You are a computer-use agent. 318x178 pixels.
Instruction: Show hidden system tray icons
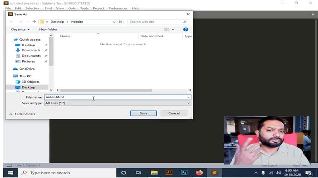tap(256, 173)
